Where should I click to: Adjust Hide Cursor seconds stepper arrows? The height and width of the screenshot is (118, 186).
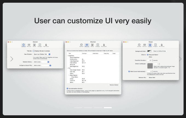153,71
